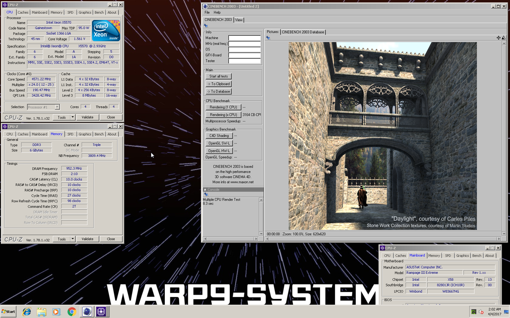510x318 pixels.
Task: Click the picture horizontal scrollbar right arrow
Action: click(x=499, y=239)
